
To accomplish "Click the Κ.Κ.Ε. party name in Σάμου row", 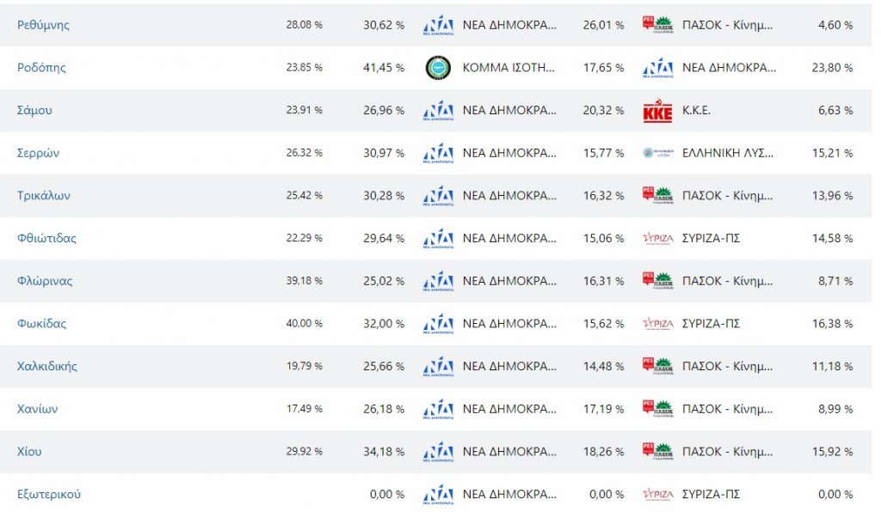I will [x=696, y=111].
